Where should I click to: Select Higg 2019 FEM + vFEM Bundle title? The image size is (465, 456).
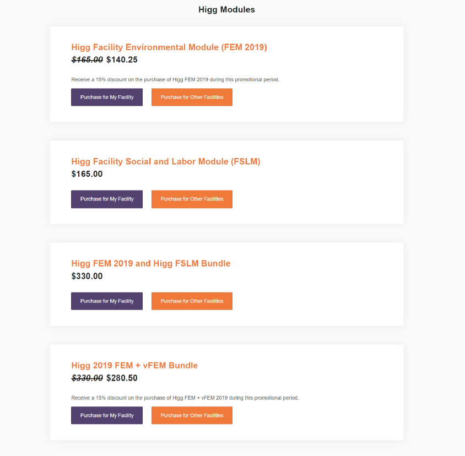(x=134, y=365)
